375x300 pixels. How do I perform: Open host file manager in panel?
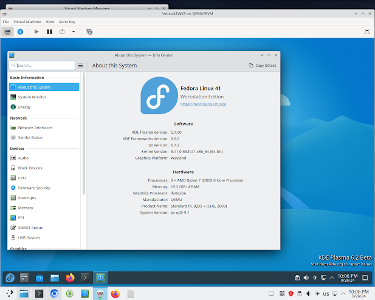[24, 293]
